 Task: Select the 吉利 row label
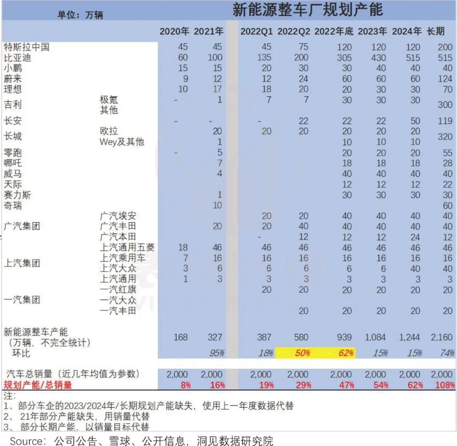(13, 105)
